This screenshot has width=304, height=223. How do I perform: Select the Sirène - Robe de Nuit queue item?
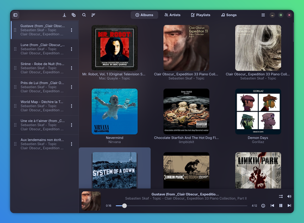click(45, 68)
